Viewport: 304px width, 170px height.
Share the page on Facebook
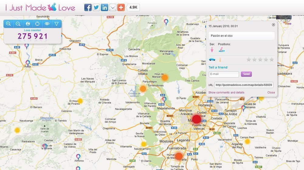click(x=88, y=8)
